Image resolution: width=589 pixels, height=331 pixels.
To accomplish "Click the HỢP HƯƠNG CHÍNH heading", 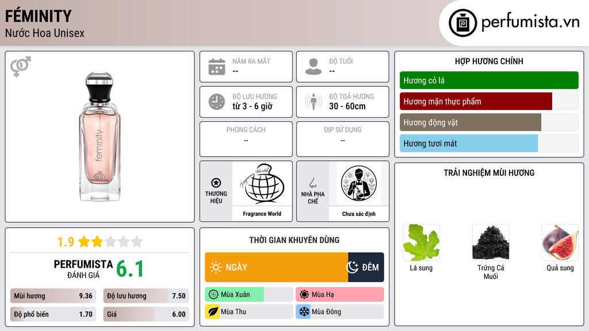I will [x=489, y=61].
